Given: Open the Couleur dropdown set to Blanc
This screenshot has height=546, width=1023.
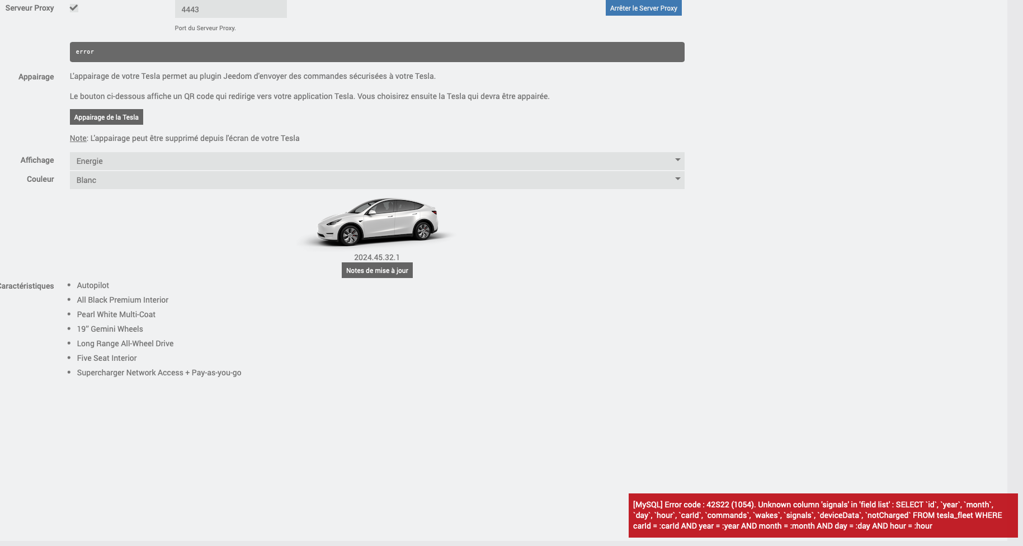Looking at the screenshot, I should [x=377, y=180].
